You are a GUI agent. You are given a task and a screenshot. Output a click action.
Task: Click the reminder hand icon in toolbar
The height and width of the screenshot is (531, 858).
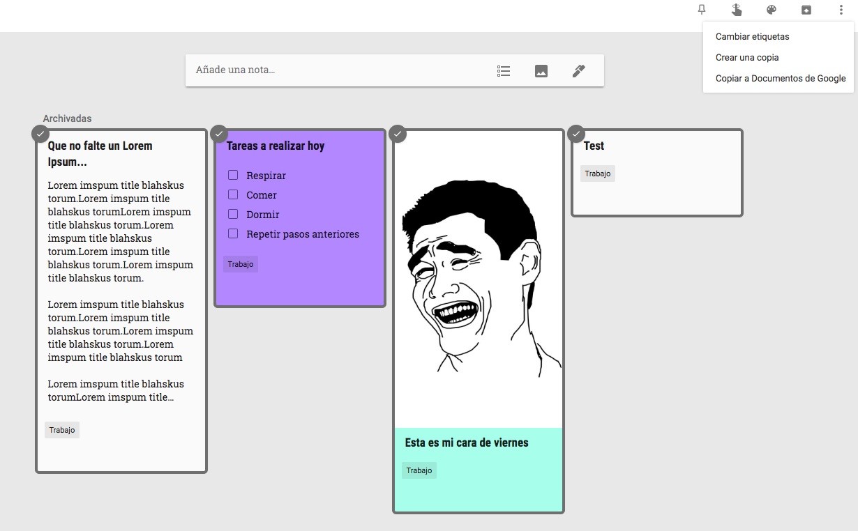737,10
